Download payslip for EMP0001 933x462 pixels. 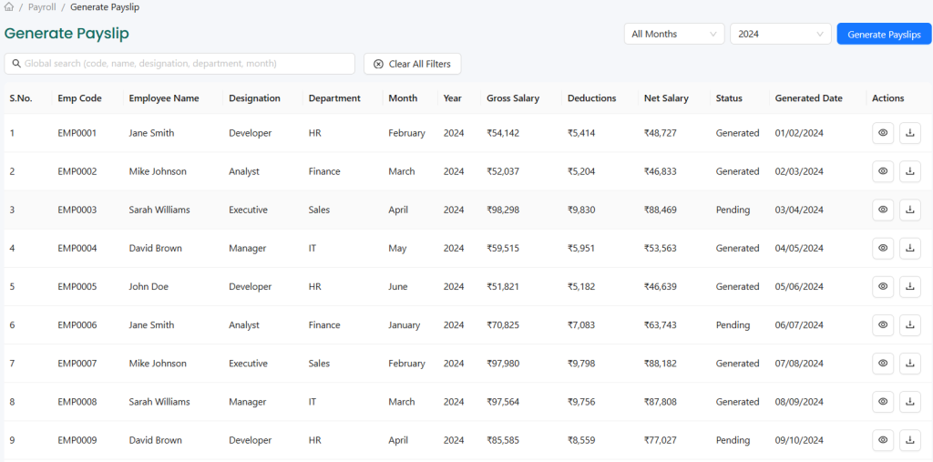[x=909, y=133]
